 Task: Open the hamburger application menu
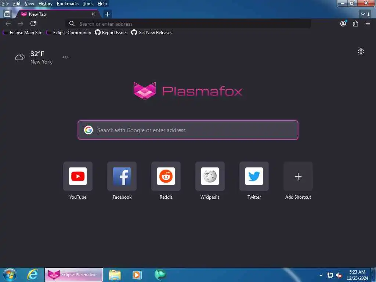tap(368, 23)
